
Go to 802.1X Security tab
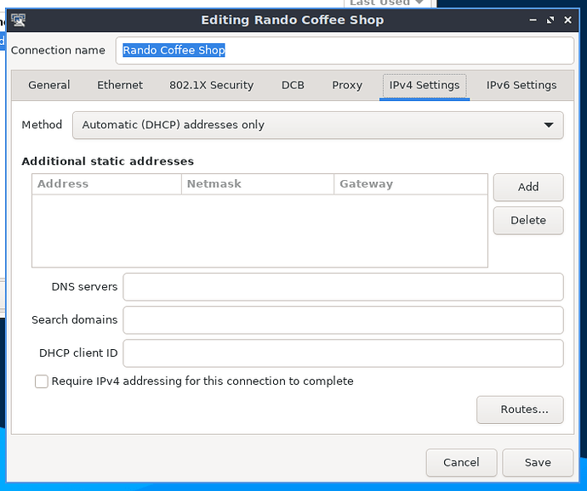(212, 85)
